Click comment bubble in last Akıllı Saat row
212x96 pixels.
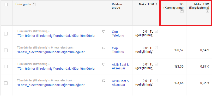point(104,81)
